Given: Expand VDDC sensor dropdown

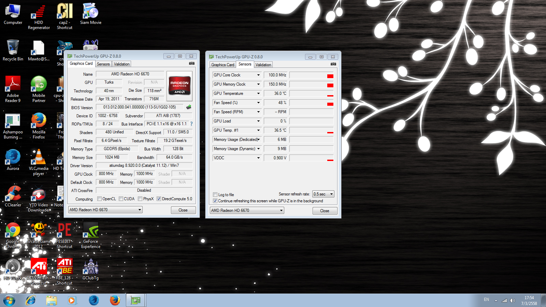Looking at the screenshot, I should pos(258,158).
